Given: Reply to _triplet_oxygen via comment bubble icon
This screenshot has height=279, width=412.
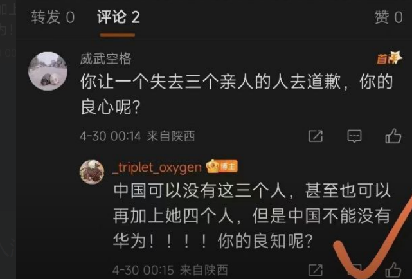Looking at the screenshot, I should pyautogui.click(x=354, y=270).
